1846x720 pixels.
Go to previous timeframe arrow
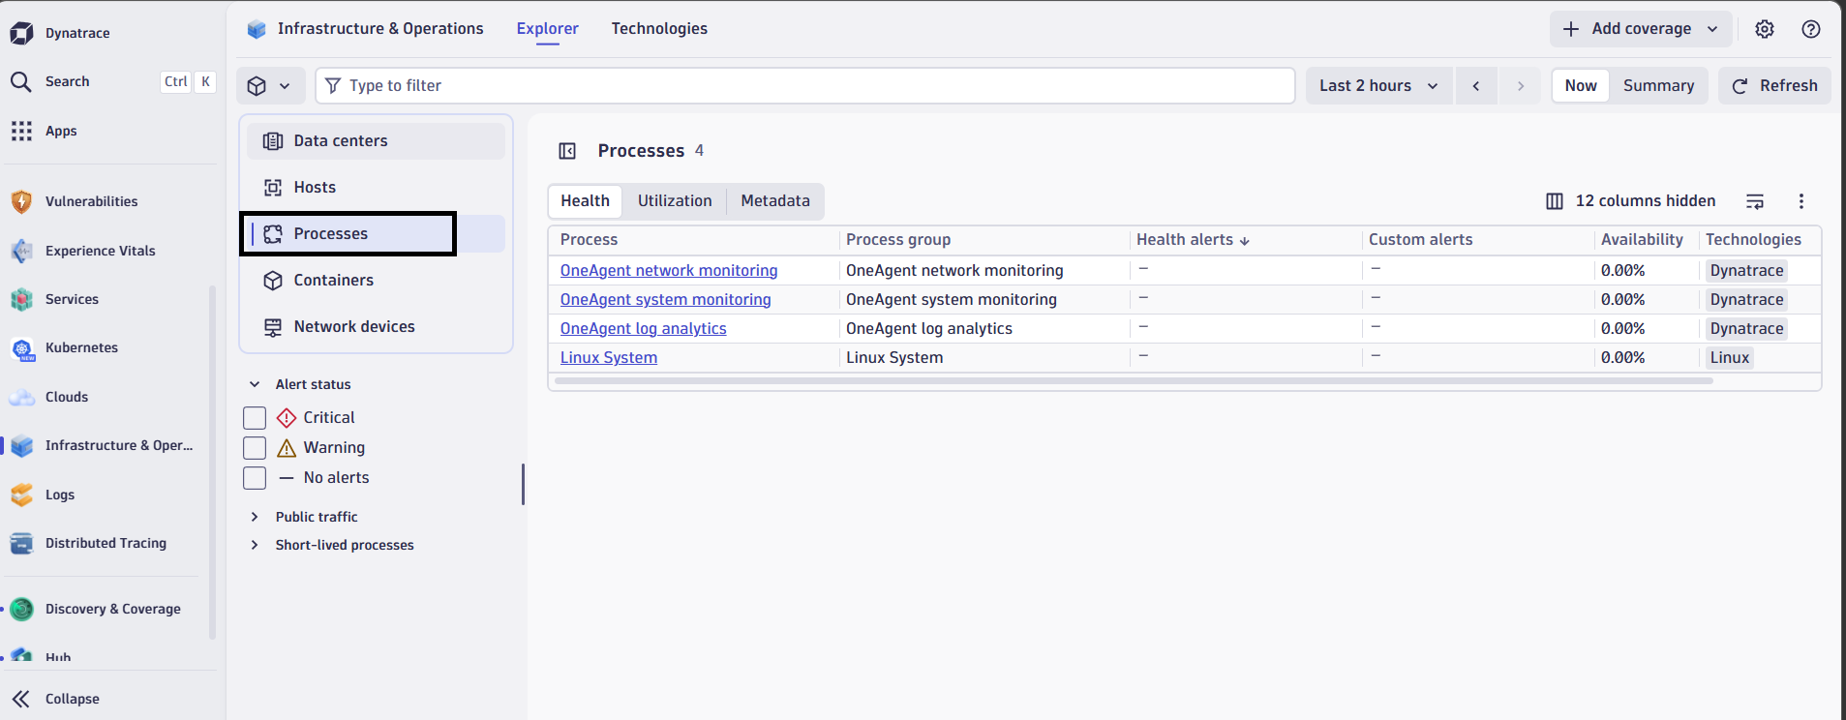1476,85
